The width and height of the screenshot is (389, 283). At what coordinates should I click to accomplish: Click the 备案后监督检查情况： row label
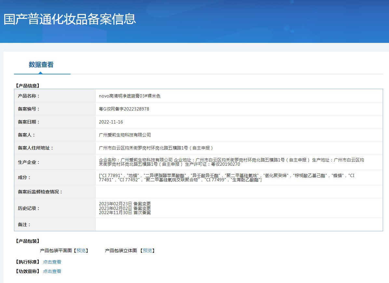[40, 192]
